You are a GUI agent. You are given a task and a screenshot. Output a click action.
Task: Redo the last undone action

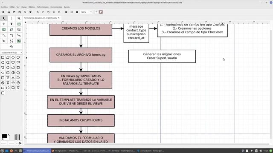point(43,12)
